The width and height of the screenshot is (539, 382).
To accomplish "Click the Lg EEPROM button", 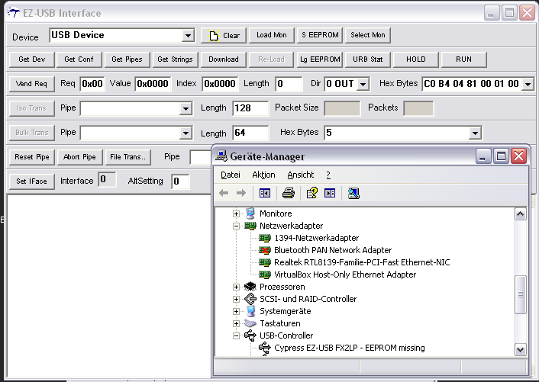I will tap(320, 59).
